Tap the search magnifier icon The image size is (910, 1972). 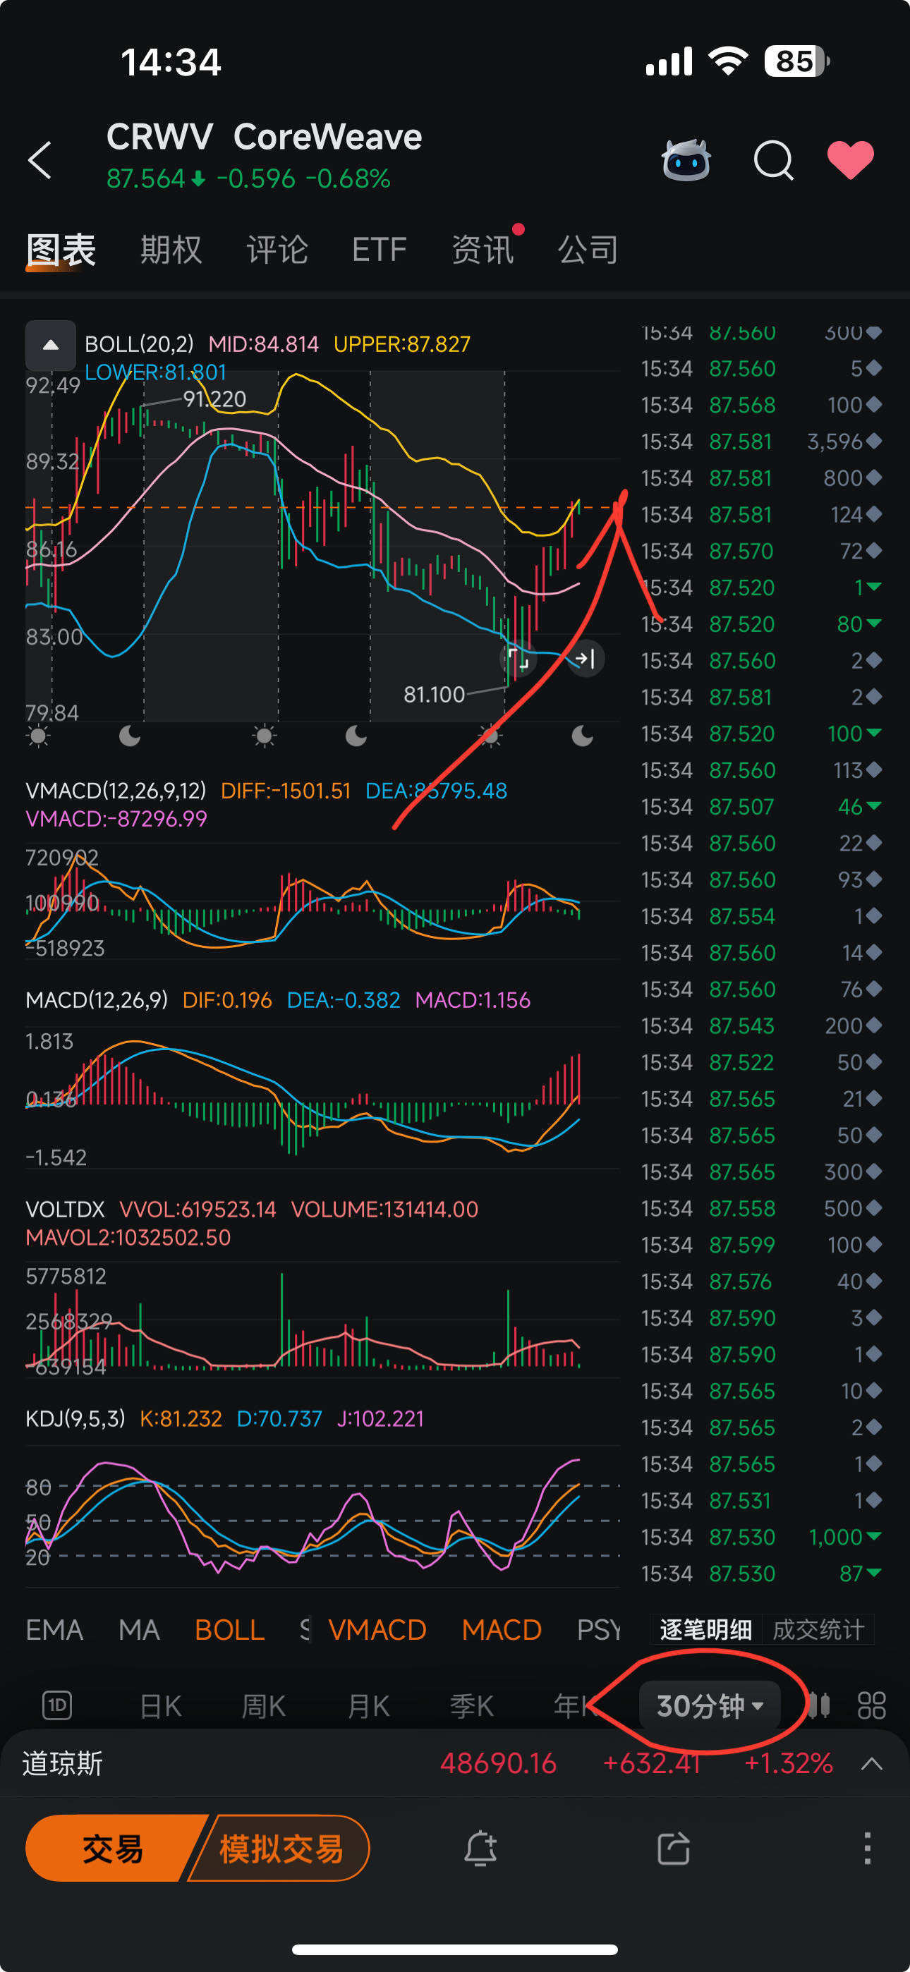pos(774,160)
